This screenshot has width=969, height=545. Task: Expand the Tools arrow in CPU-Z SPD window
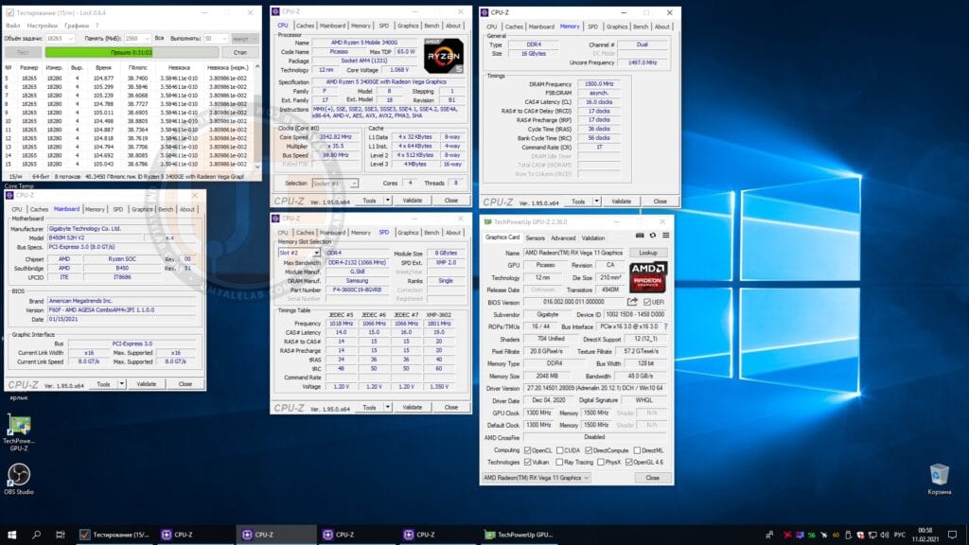click(x=387, y=407)
